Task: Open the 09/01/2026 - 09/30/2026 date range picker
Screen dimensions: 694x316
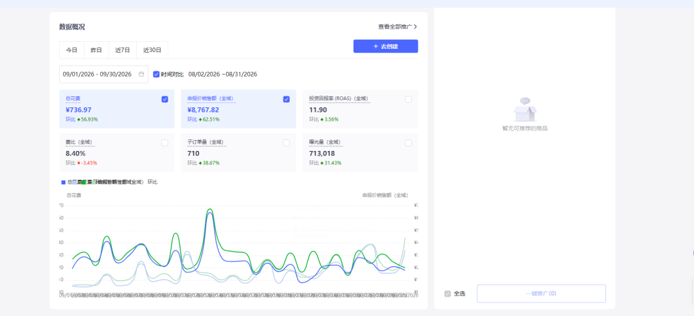Action: pos(103,75)
